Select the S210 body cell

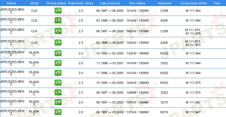pos(164,102)
